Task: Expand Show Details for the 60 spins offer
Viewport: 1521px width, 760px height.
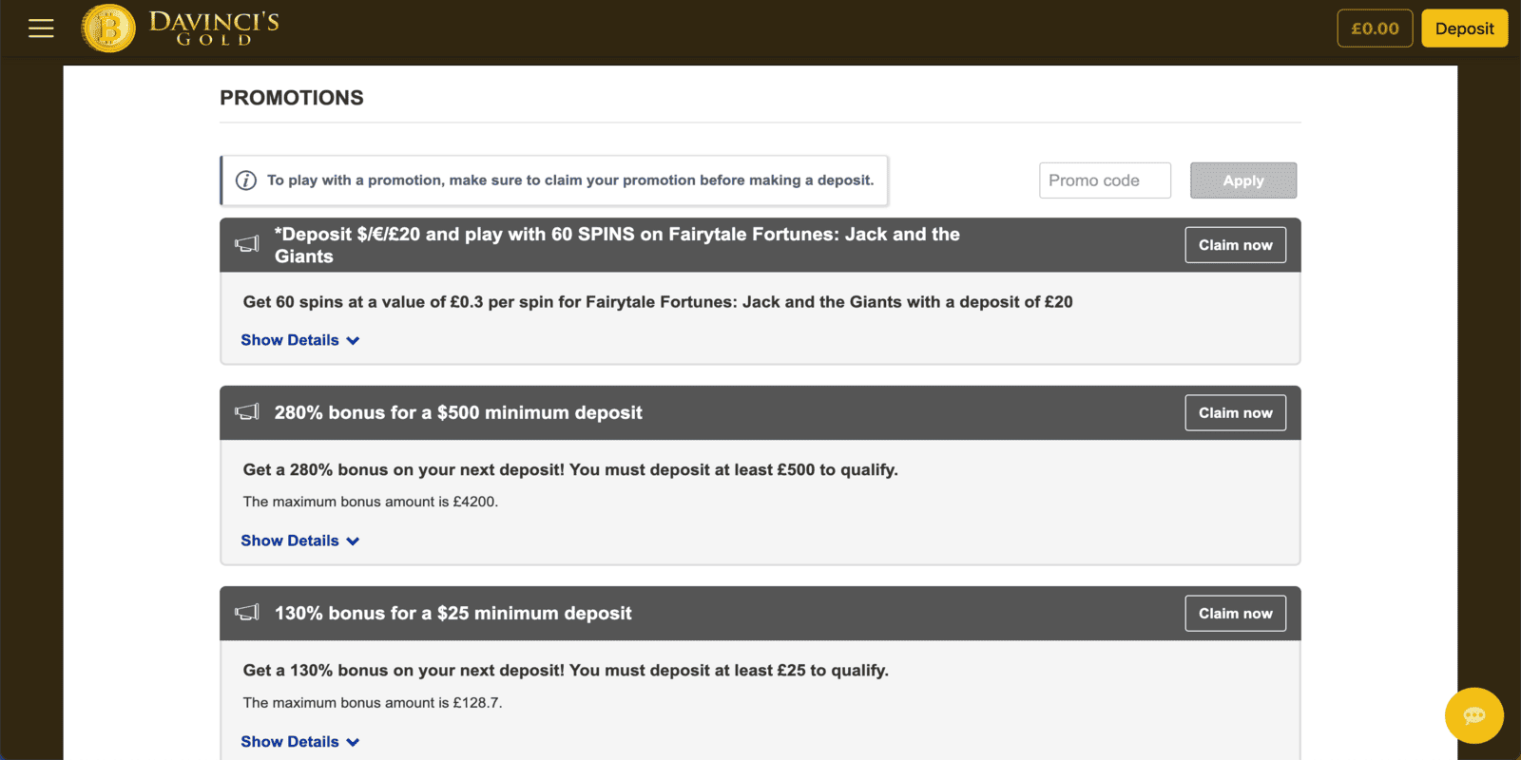Action: (x=299, y=340)
